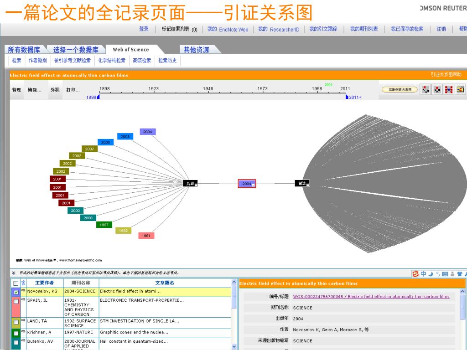The width and height of the screenshot is (467, 350).
Task: Open 化学结构检索 link
Action: [112, 61]
